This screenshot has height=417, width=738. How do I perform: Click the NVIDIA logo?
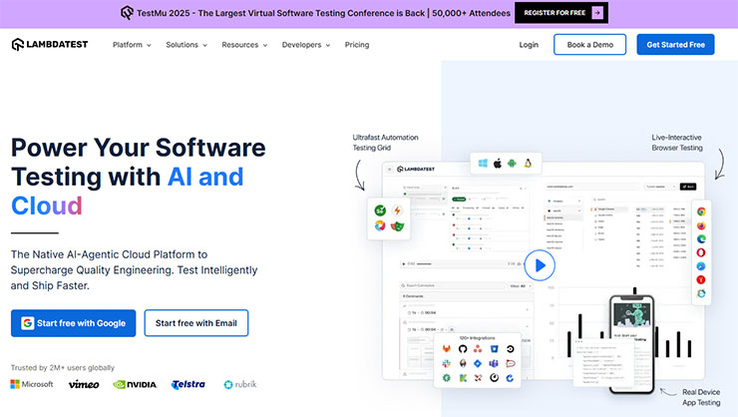point(135,384)
